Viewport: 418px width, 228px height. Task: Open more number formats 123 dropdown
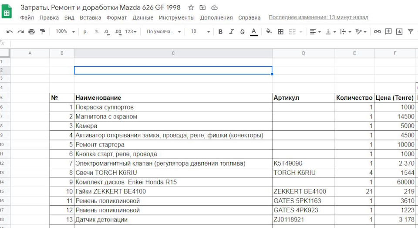(x=131, y=32)
